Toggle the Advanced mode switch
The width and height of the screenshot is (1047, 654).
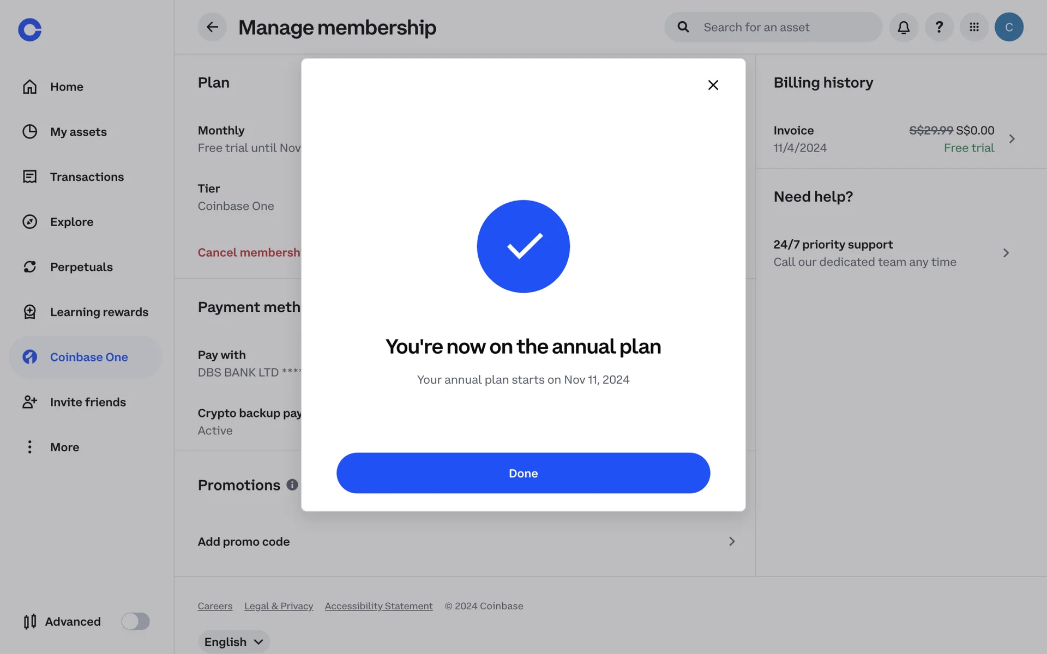click(x=135, y=621)
